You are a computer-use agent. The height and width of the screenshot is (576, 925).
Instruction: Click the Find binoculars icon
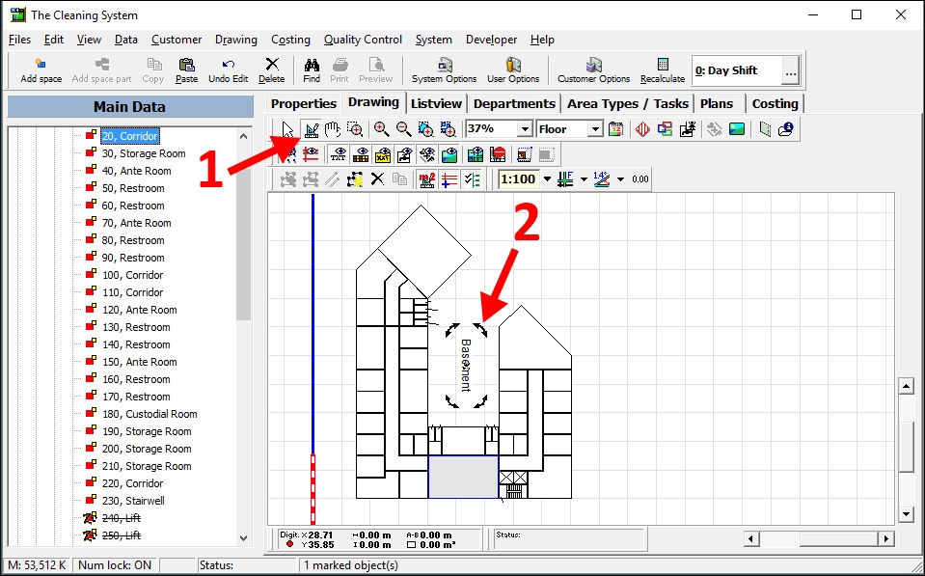click(x=312, y=69)
